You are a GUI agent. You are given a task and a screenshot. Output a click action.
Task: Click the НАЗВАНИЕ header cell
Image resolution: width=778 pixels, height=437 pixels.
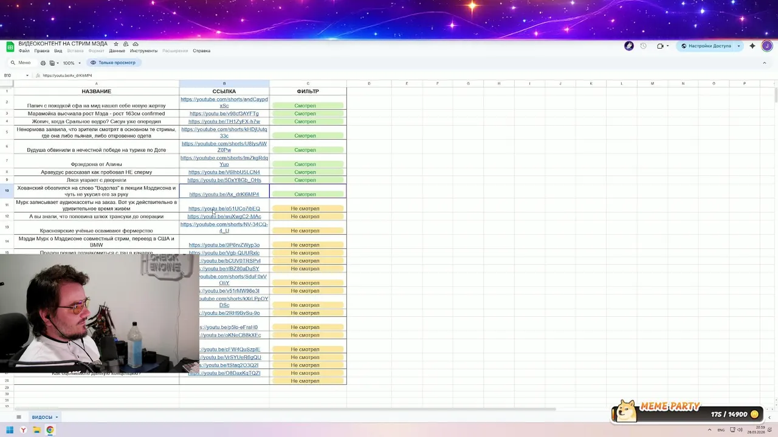coord(97,91)
